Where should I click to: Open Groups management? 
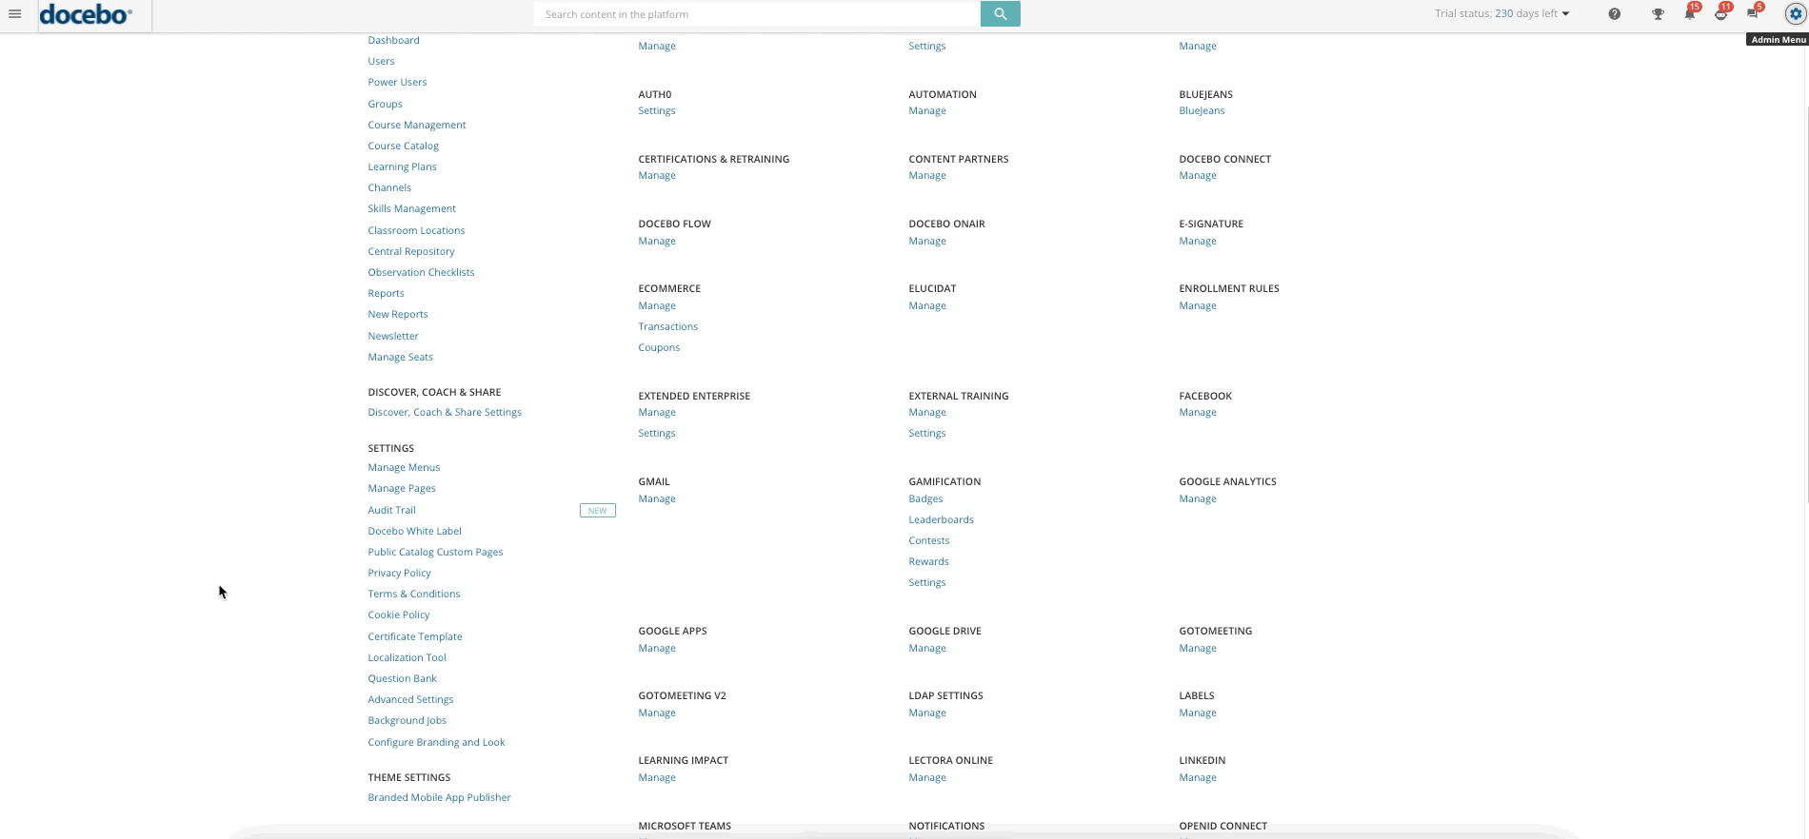click(385, 104)
